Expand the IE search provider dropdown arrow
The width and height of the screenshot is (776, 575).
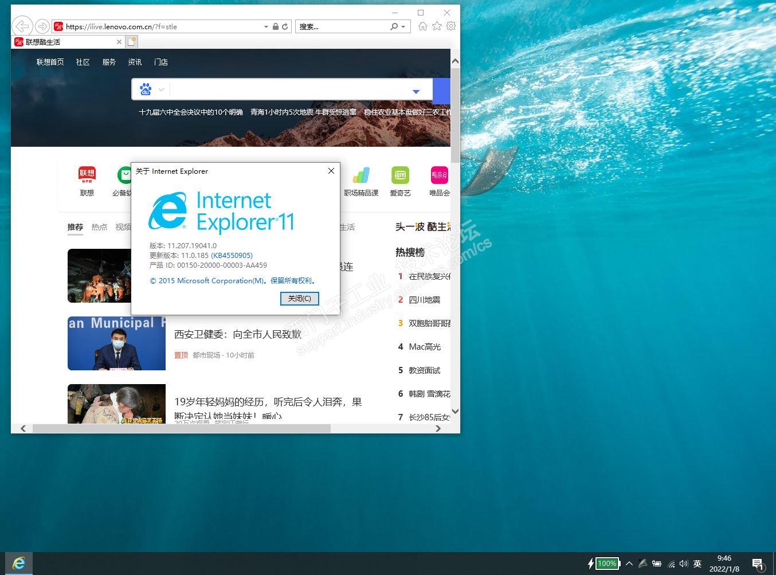pos(403,26)
